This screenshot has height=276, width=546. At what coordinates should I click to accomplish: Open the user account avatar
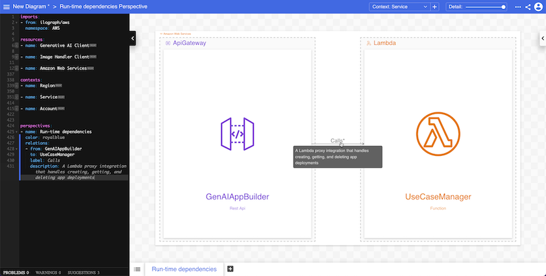(x=538, y=6)
